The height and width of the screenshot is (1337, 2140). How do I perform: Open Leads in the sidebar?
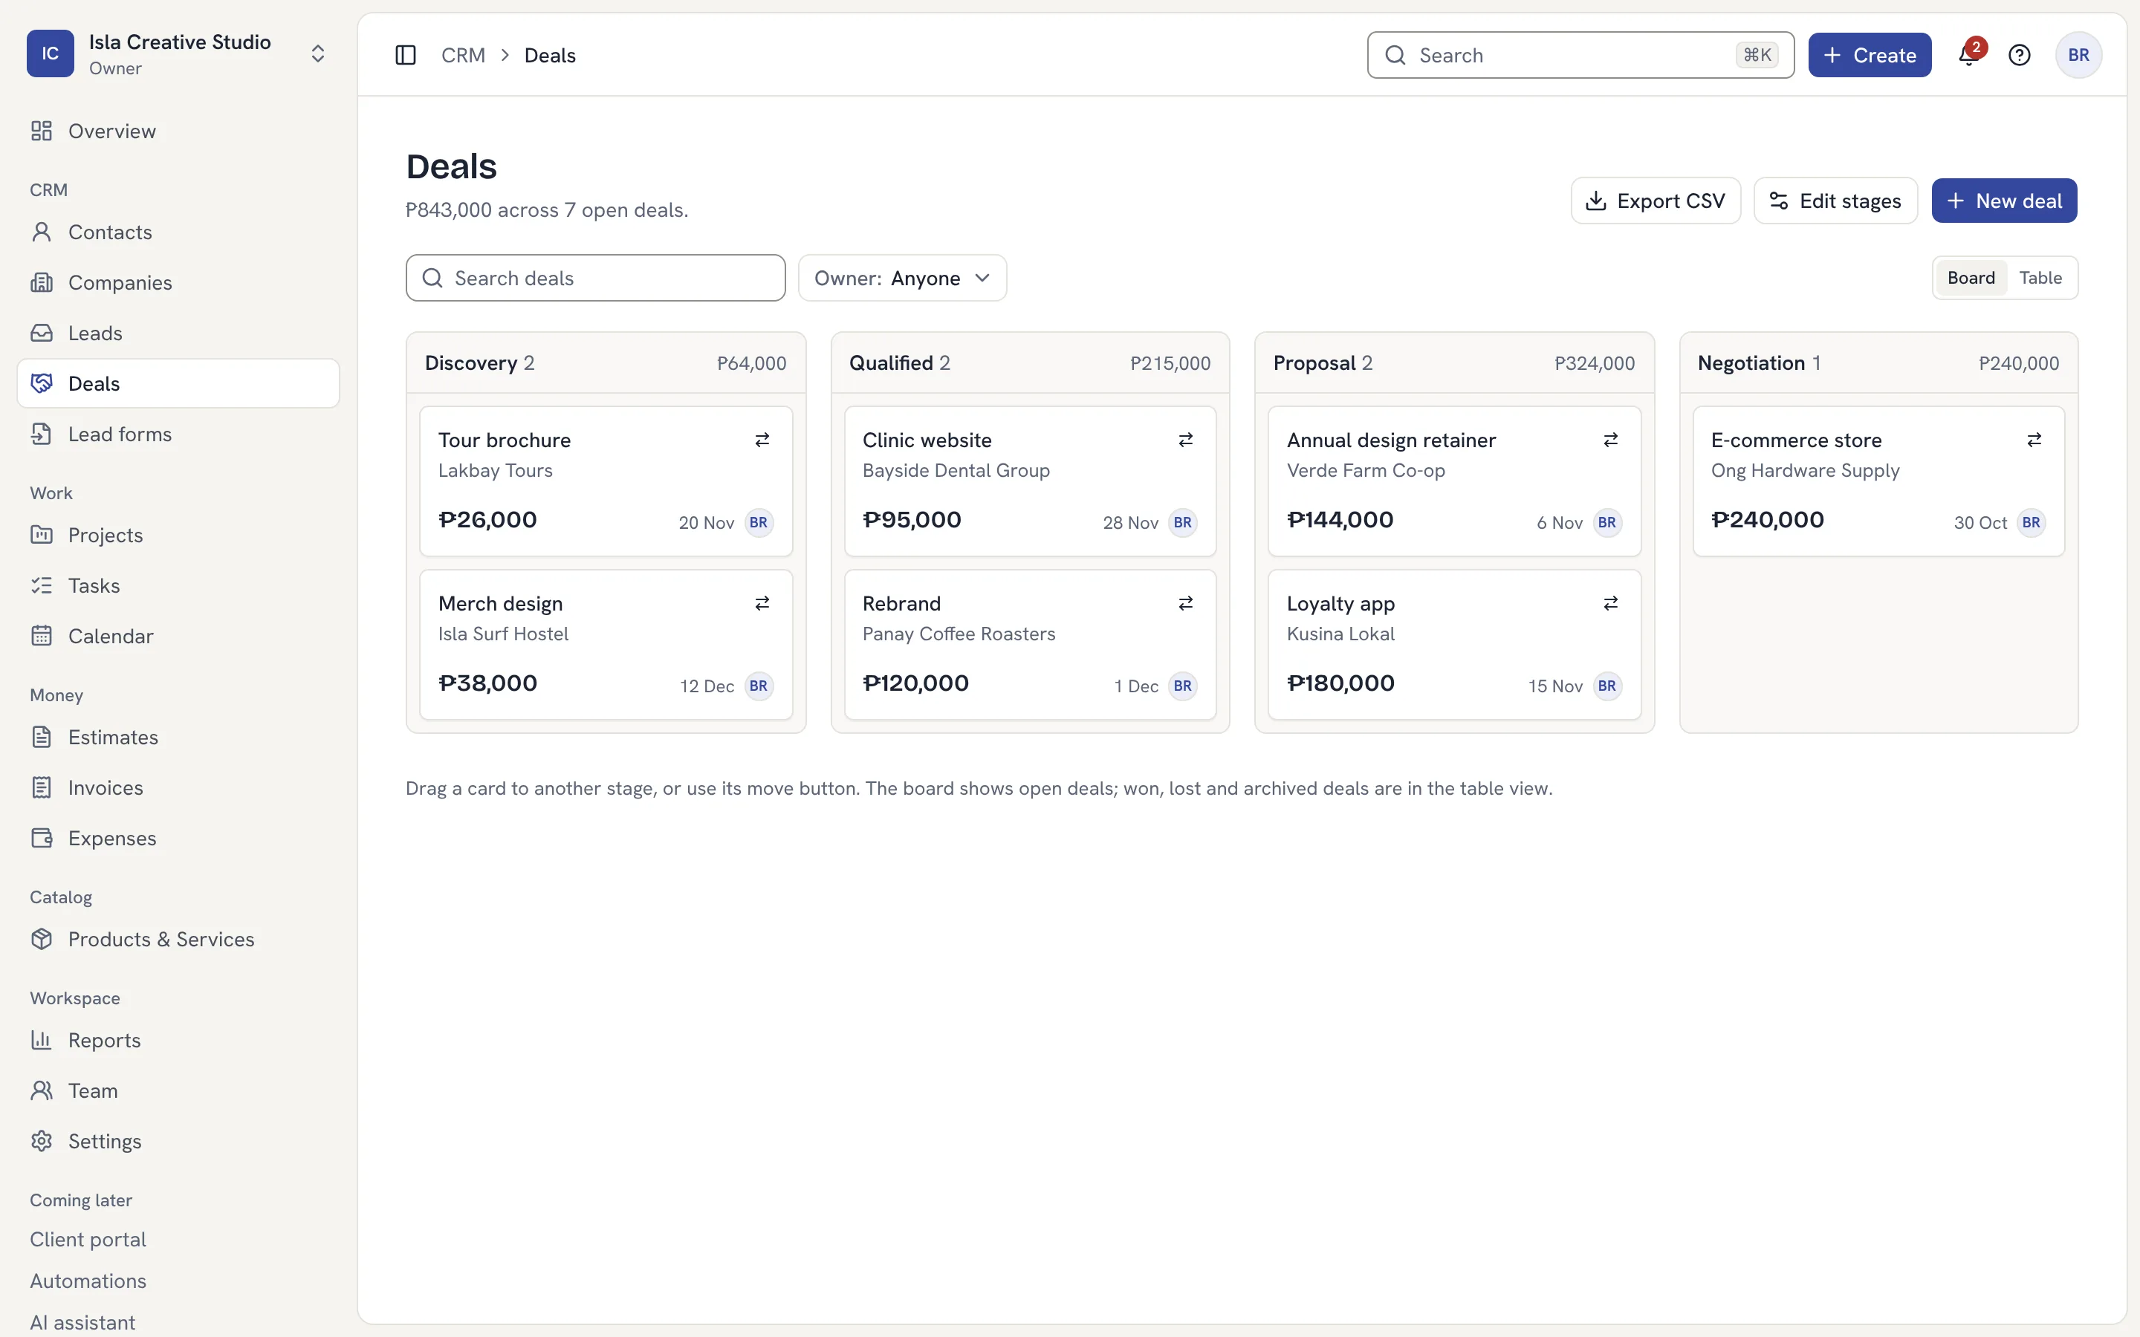[x=178, y=333]
